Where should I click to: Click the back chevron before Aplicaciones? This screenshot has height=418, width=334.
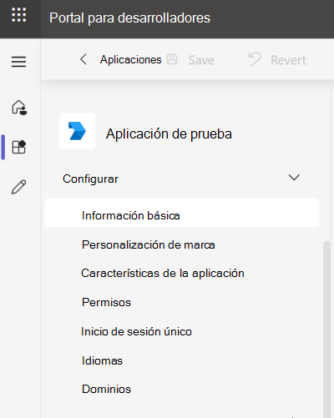pyautogui.click(x=83, y=59)
